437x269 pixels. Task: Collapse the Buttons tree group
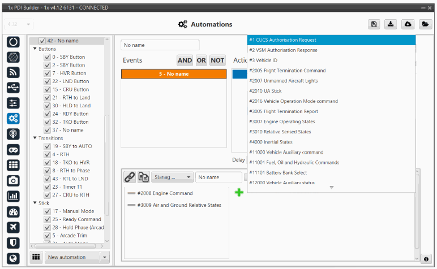click(35, 49)
